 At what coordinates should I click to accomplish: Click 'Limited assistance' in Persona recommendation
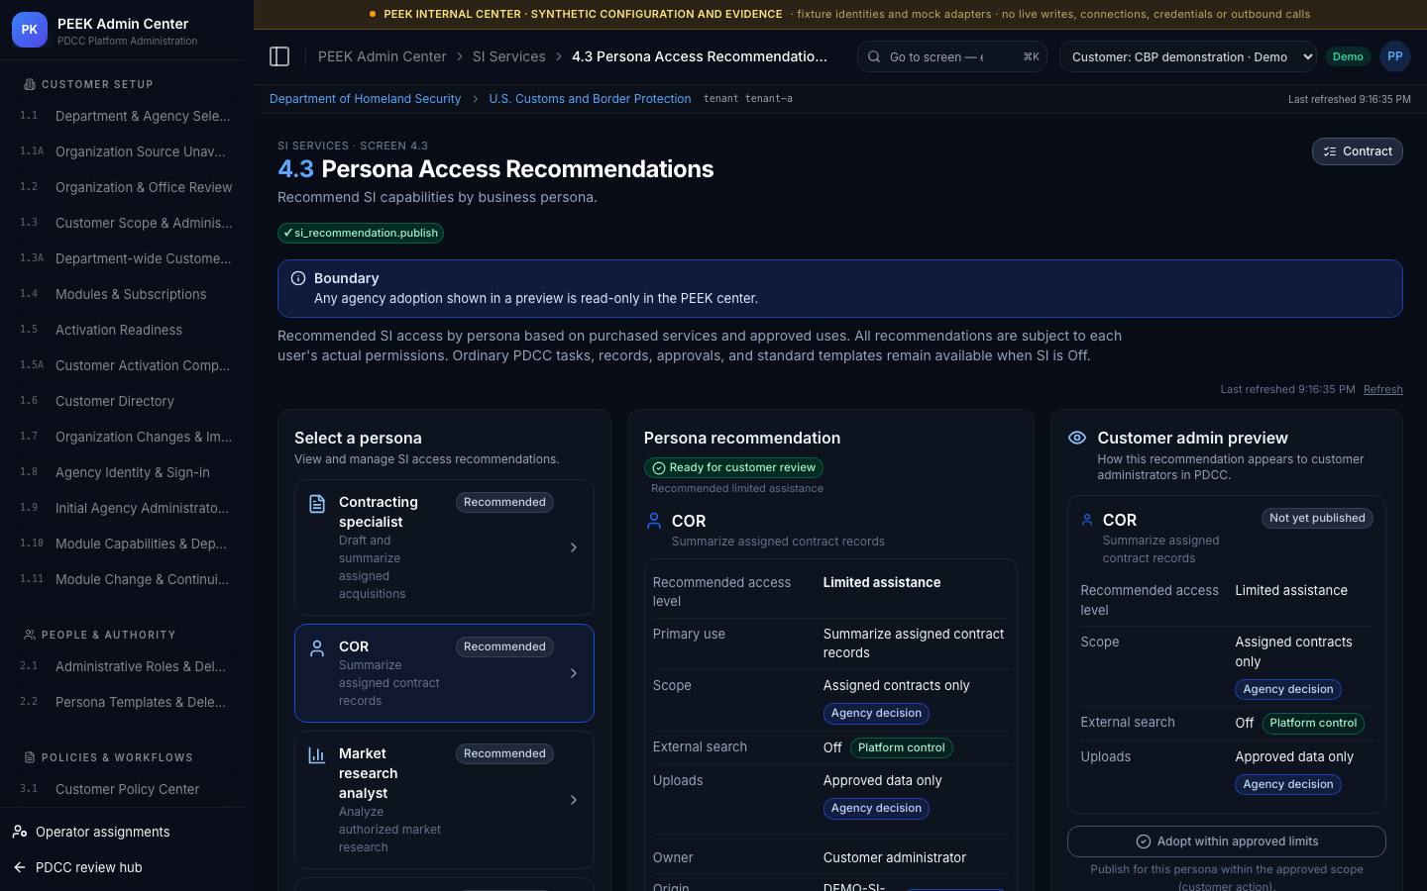882,582
